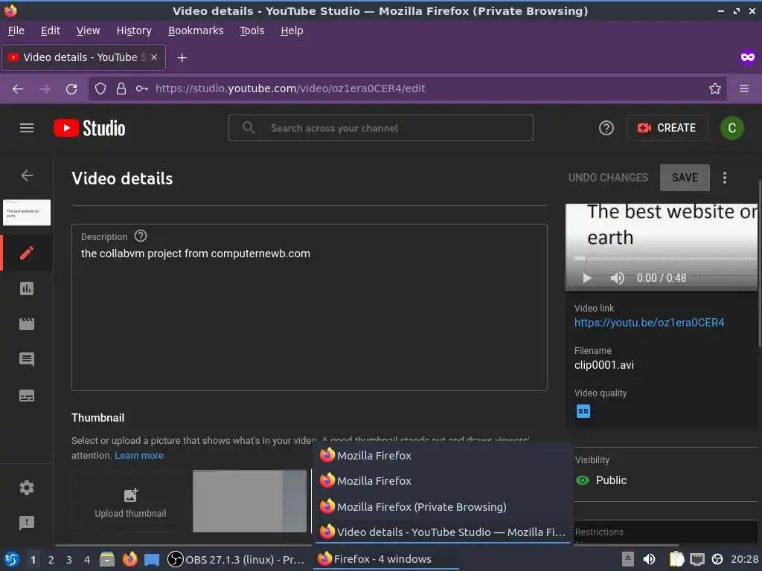Mute the video preview volume

tap(617, 278)
